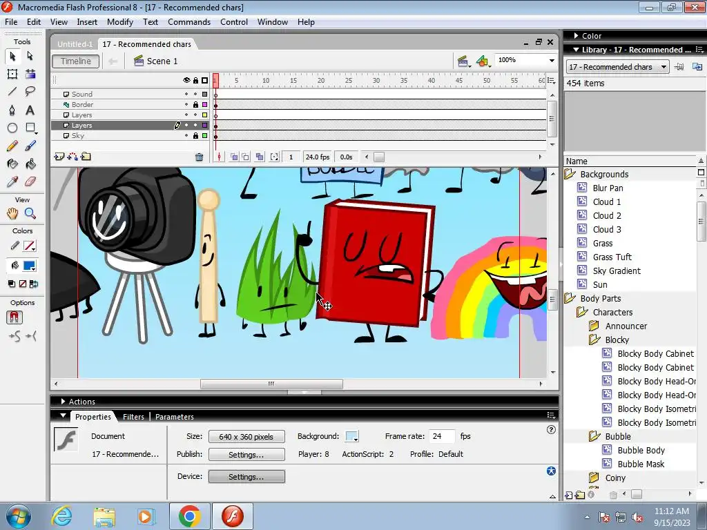Click the Frame rate input field
The width and height of the screenshot is (707, 530).
click(x=442, y=436)
